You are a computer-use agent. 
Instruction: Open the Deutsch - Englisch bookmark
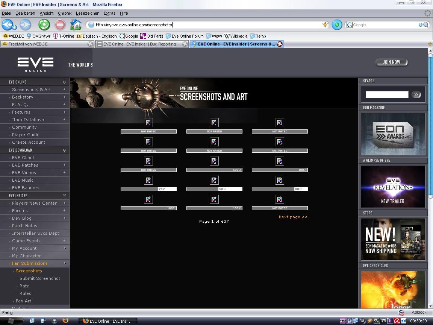[97, 36]
